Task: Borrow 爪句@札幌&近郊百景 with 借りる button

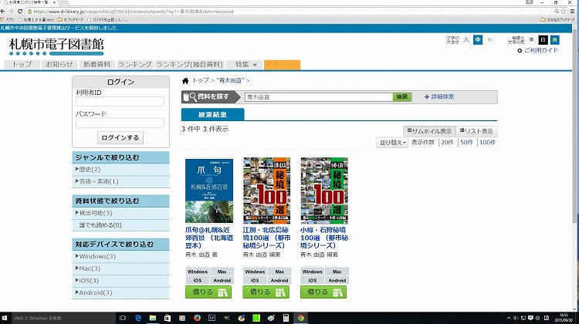Action: point(208,292)
